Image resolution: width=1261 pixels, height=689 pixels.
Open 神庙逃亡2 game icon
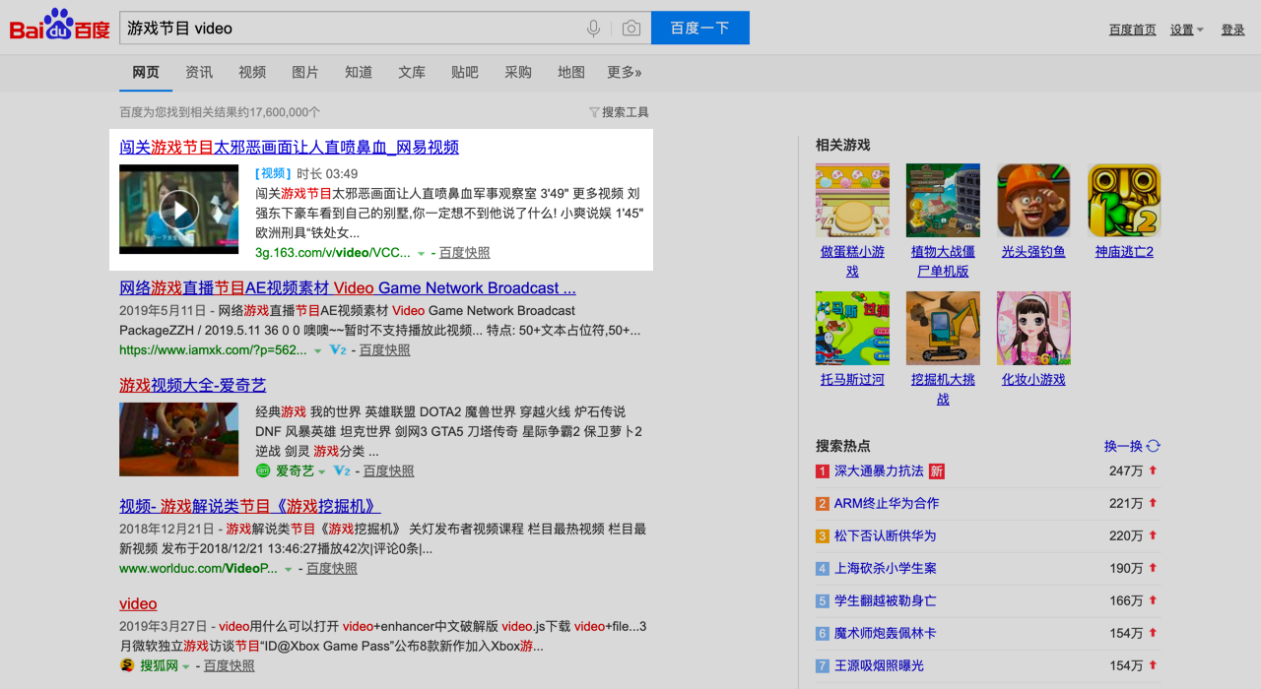(x=1124, y=200)
